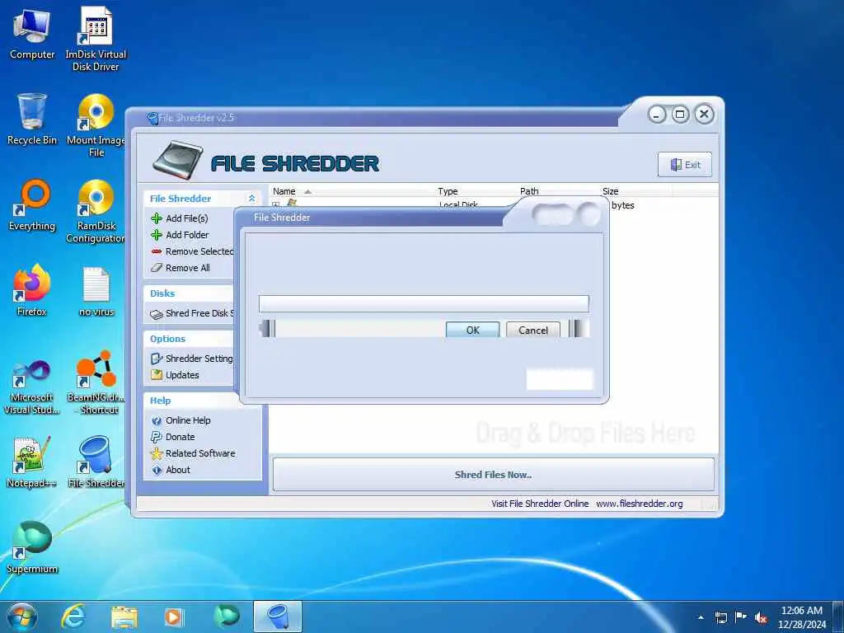Click the muted volume tray icon

click(x=761, y=618)
